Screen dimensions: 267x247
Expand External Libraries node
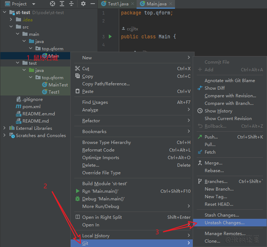[x=5, y=128]
